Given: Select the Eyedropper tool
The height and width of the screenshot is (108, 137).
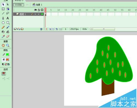Looking at the screenshot, I should coord(3,36).
